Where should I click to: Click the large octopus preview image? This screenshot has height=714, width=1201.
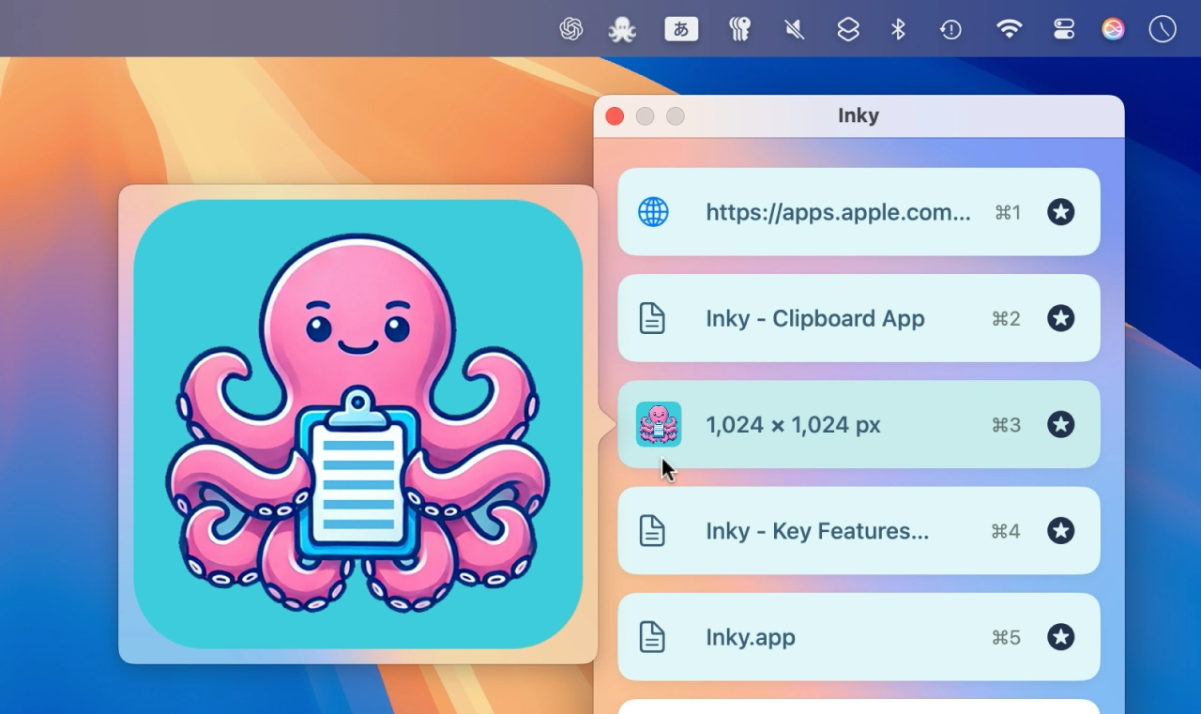[x=357, y=424]
